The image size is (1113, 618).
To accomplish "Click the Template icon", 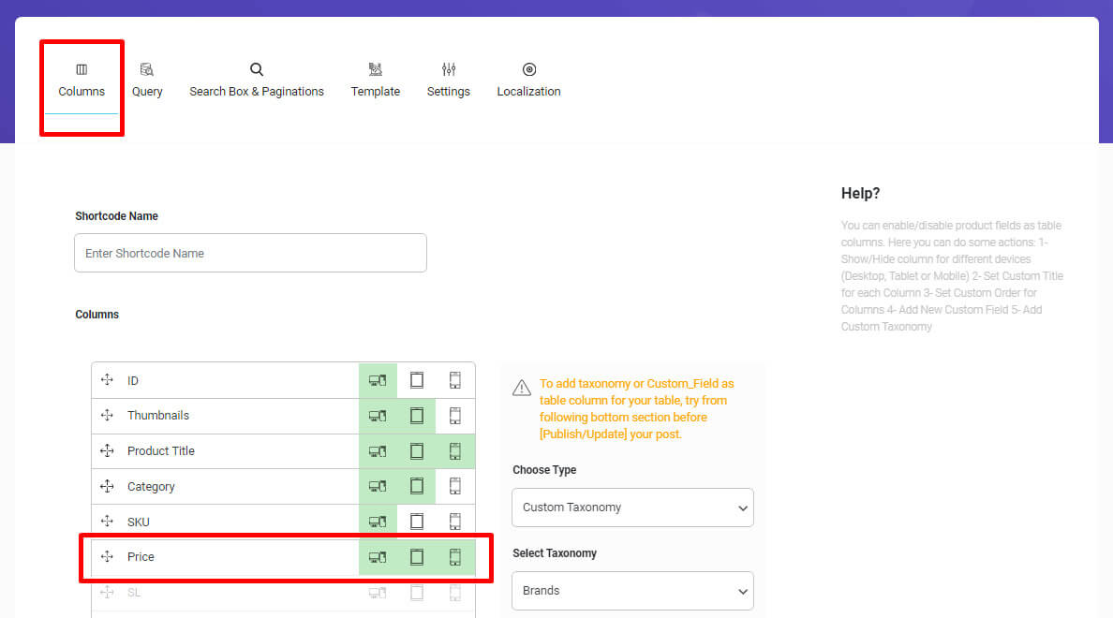I will coord(375,68).
